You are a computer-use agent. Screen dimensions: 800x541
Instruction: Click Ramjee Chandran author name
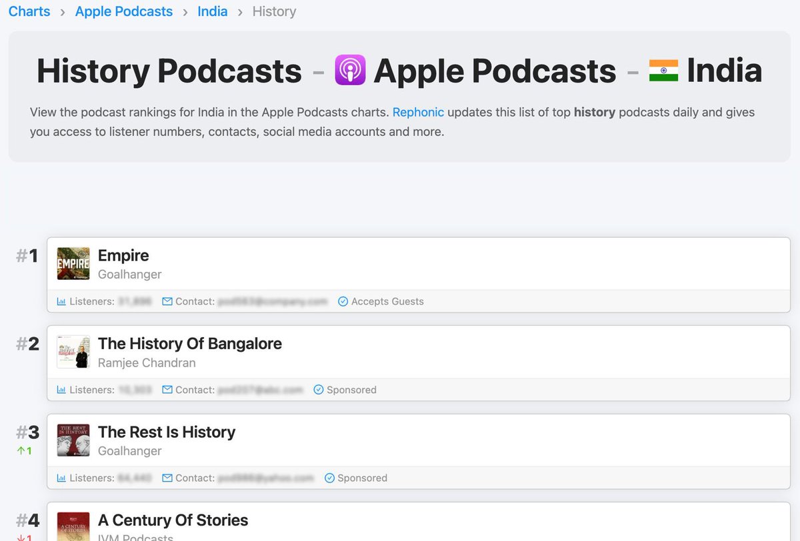point(147,362)
